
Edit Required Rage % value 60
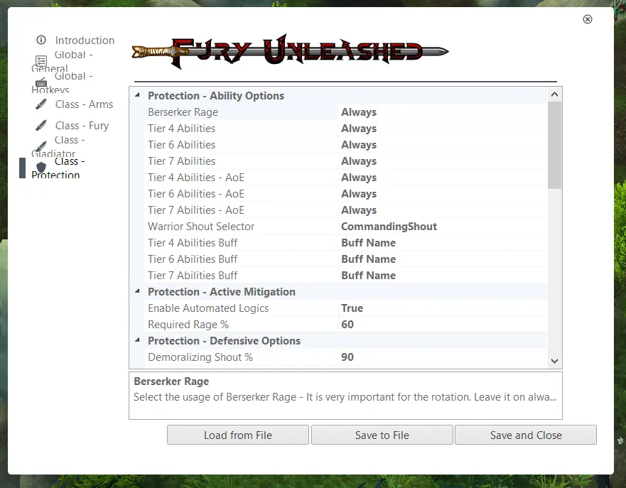(x=347, y=325)
